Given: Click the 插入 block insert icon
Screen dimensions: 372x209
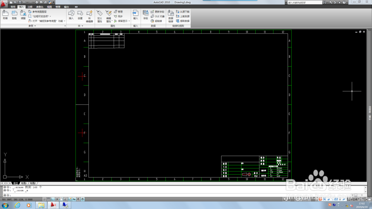Looking at the screenshot, I should 71,15.
